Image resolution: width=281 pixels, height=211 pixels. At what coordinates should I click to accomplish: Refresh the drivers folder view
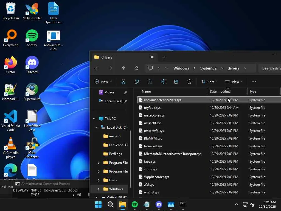[137, 68]
